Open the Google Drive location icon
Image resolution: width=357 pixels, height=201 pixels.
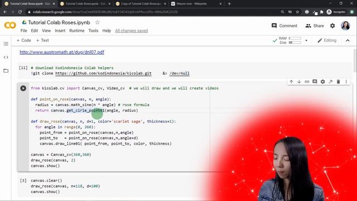click(x=24, y=22)
